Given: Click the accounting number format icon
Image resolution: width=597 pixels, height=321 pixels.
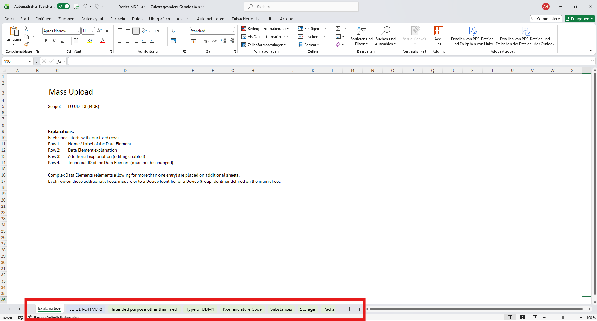Looking at the screenshot, I should [x=193, y=41].
